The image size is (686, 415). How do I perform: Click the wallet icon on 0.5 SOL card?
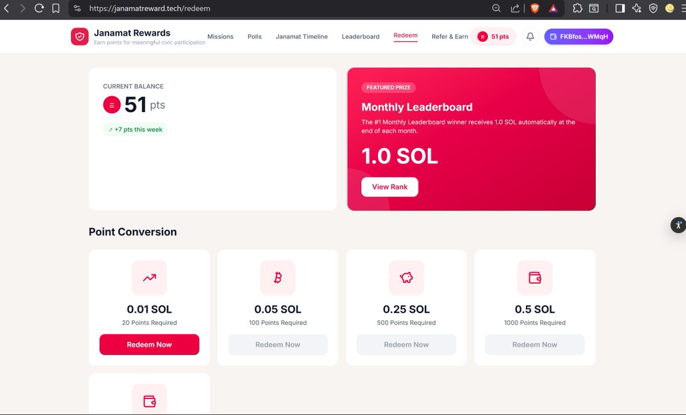coord(535,278)
